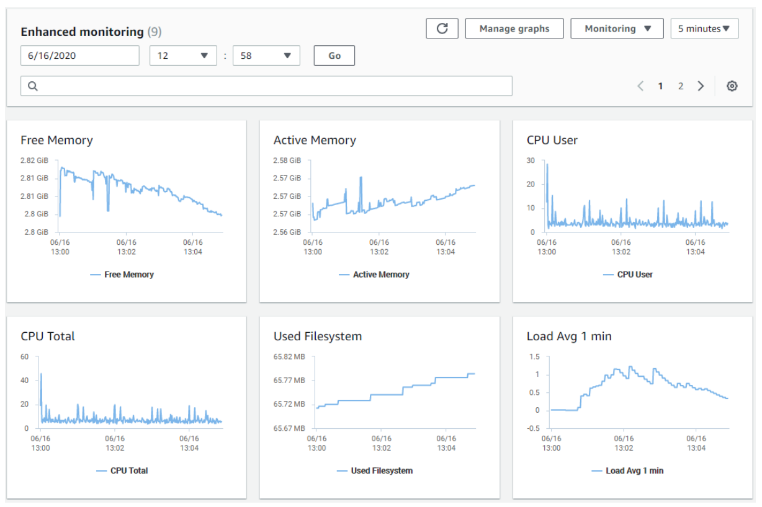This screenshot has height=507, width=762.
Task: Open the hour dropdown showing 12
Action: click(183, 55)
